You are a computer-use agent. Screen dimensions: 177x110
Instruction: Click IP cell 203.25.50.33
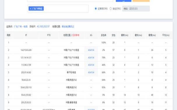point(26,102)
